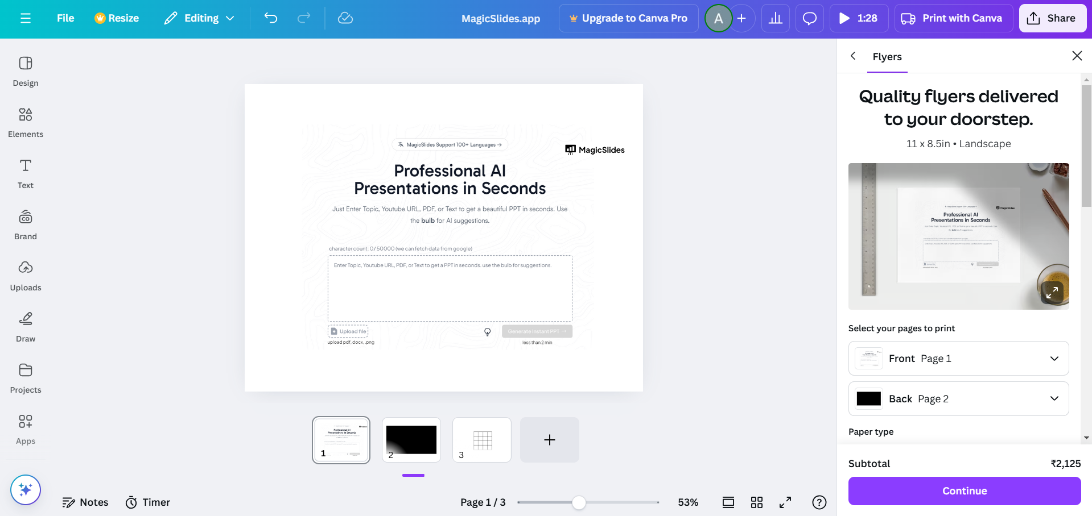Switch to scroll view icon
Image resolution: width=1092 pixels, height=516 pixels.
[728, 502]
